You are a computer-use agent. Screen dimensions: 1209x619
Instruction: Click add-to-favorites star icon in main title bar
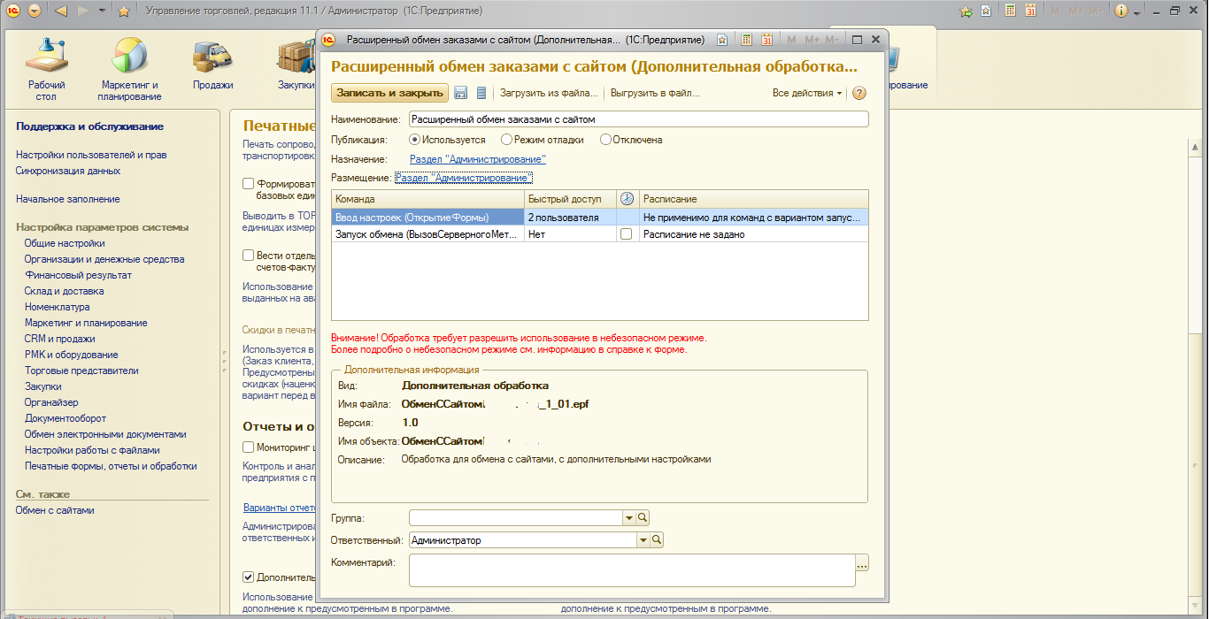point(985,11)
